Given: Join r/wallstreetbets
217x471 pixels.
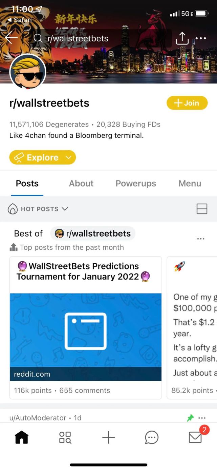Looking at the screenshot, I should (x=187, y=103).
